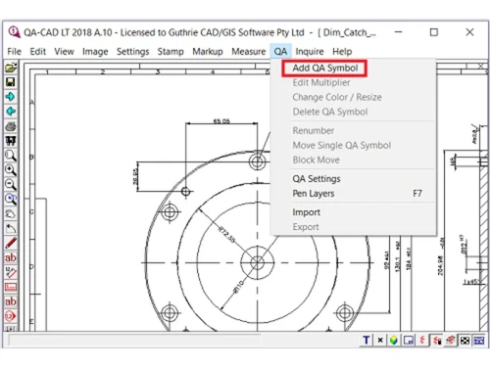Click the status bar message field
This screenshot has width=490, height=367.
pos(134,341)
